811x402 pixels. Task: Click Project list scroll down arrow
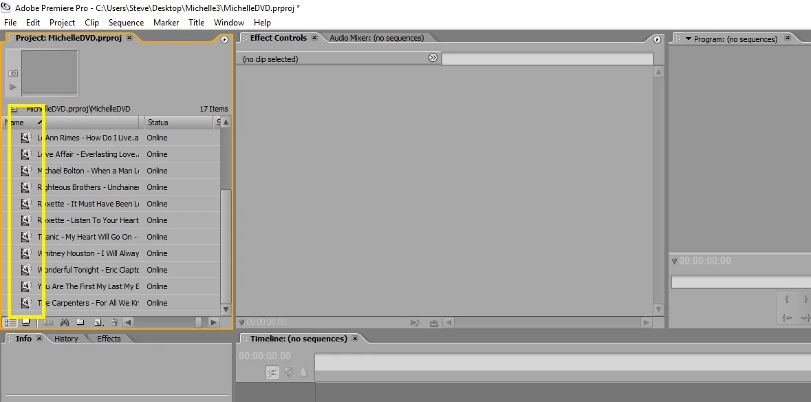pyautogui.click(x=226, y=309)
